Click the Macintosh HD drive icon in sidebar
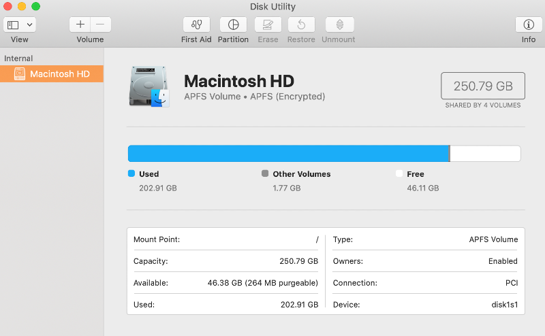 pyautogui.click(x=20, y=73)
